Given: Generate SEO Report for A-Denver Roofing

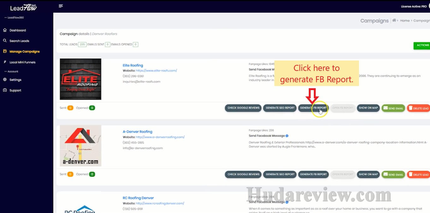Looking at the screenshot, I should [x=280, y=174].
